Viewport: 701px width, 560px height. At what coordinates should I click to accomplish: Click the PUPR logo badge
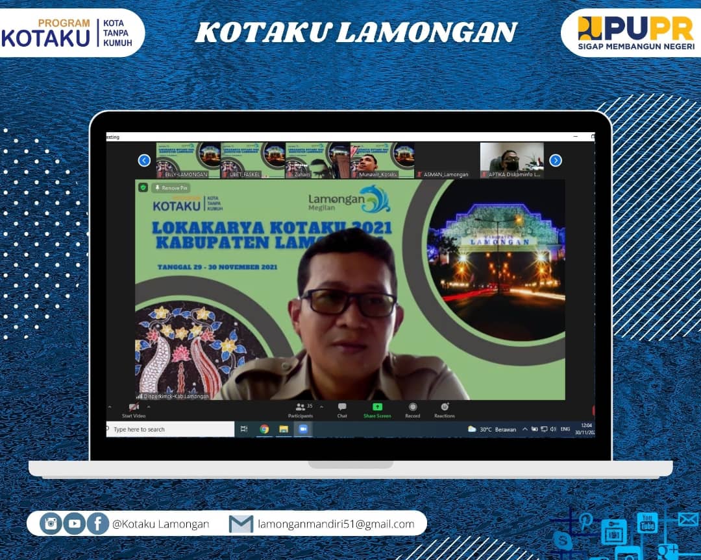(632, 32)
